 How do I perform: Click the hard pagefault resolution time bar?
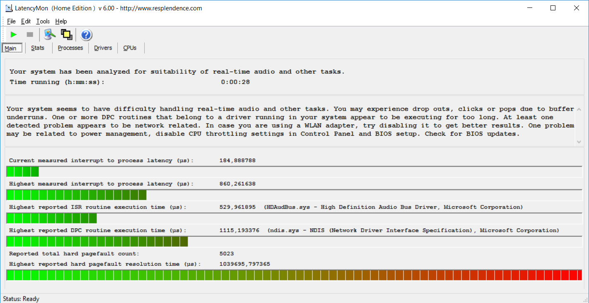294,275
